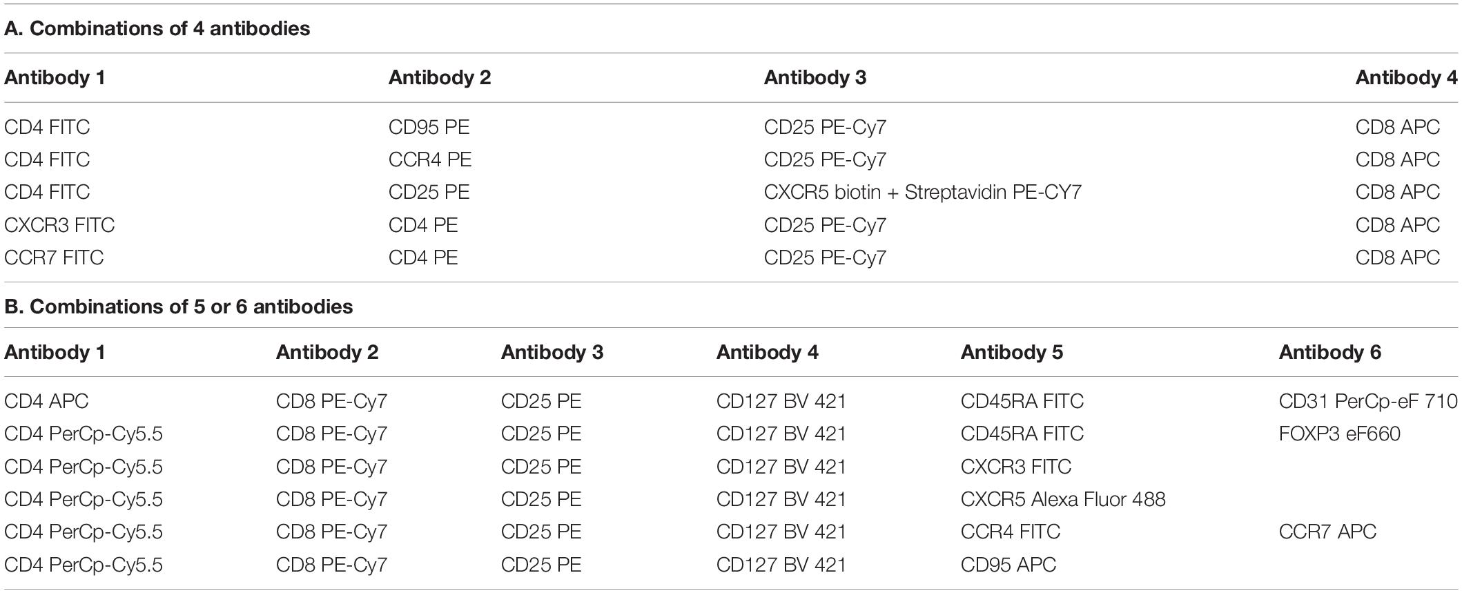Click the 'CD95 PE' cell
The height and width of the screenshot is (593, 1462).
(429, 127)
